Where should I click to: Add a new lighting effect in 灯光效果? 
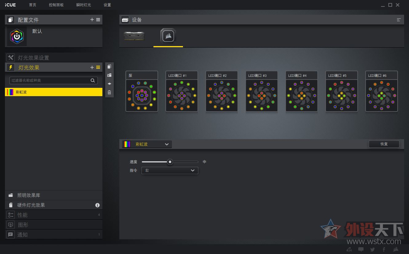[x=92, y=68]
